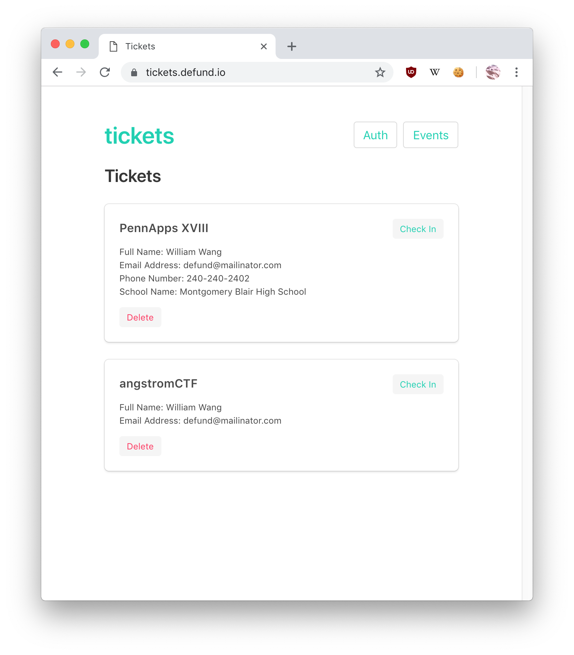Reload the page with refresh icon
Image resolution: width=574 pixels, height=655 pixels.
[105, 72]
